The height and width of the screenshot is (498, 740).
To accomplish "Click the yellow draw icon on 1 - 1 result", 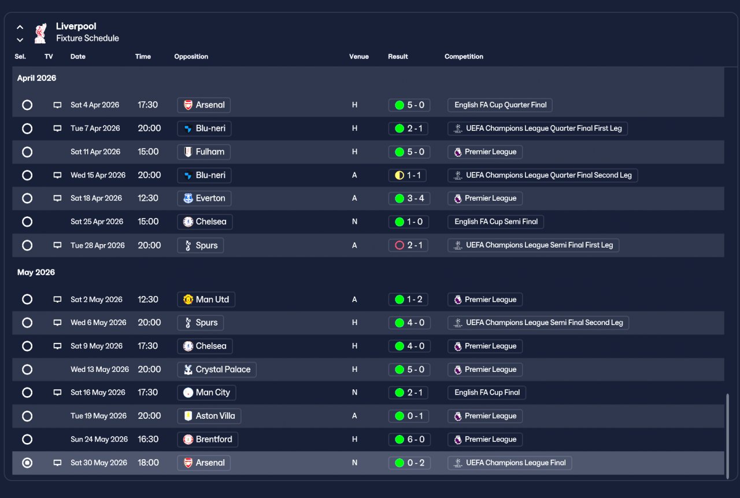I will [399, 175].
